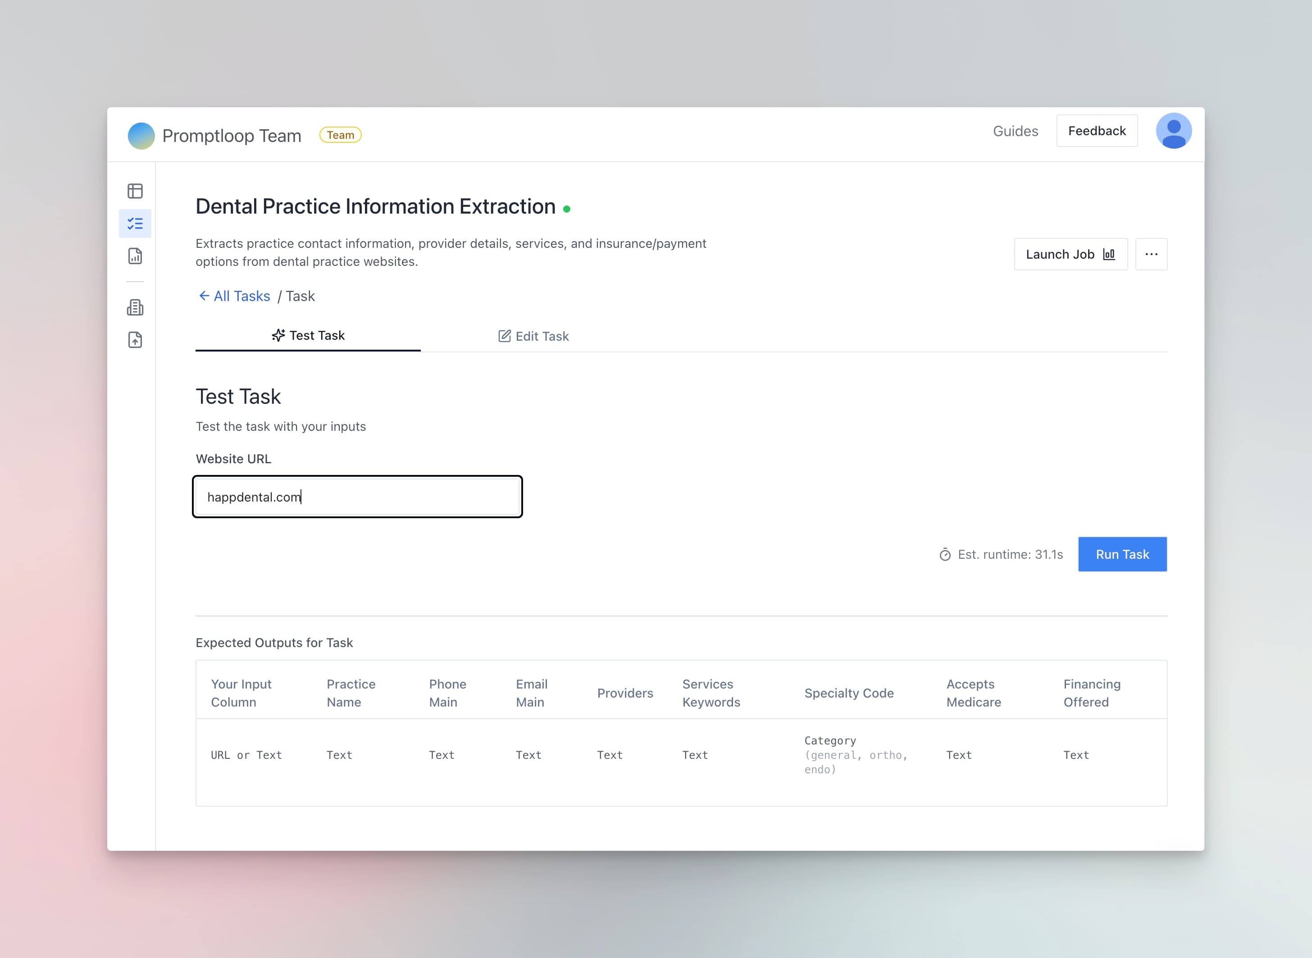Click the user avatar icon
The height and width of the screenshot is (958, 1312).
point(1173,131)
